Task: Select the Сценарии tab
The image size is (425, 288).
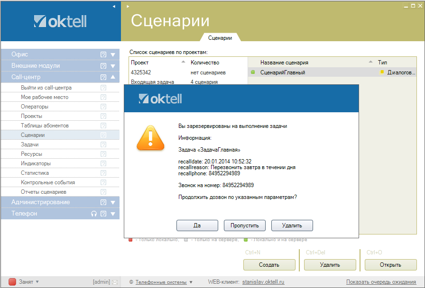Action: coord(220,38)
